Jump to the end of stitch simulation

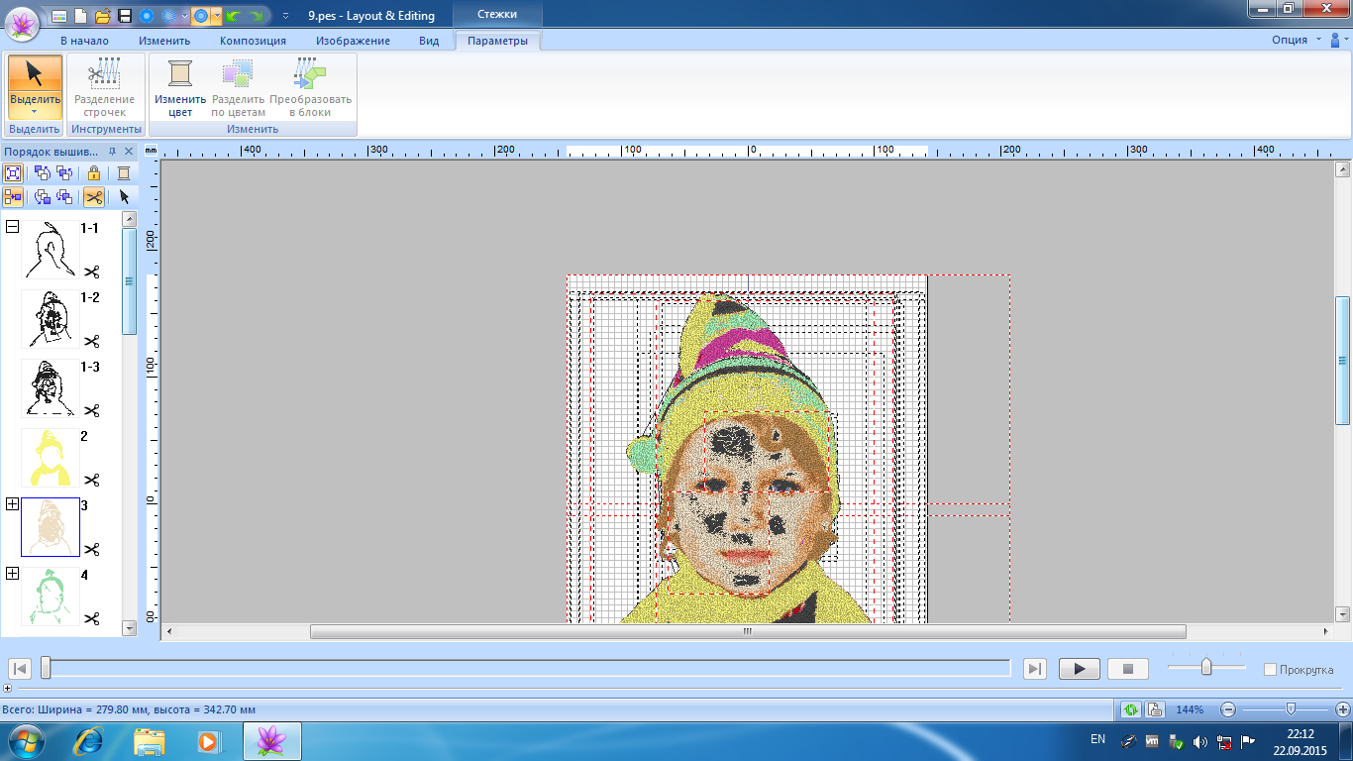pos(1035,669)
